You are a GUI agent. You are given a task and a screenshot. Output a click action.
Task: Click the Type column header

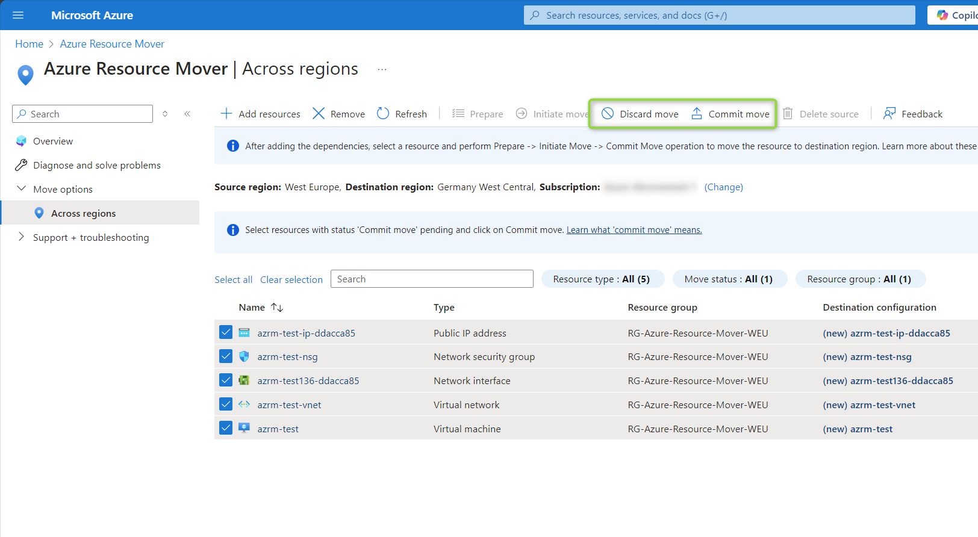(444, 308)
